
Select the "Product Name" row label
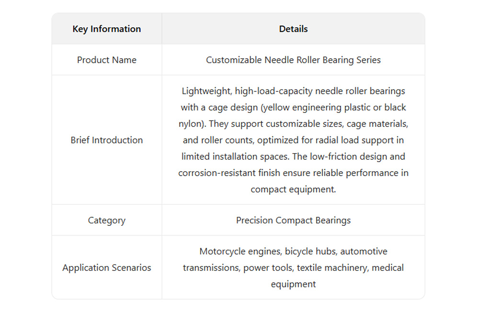pos(106,60)
